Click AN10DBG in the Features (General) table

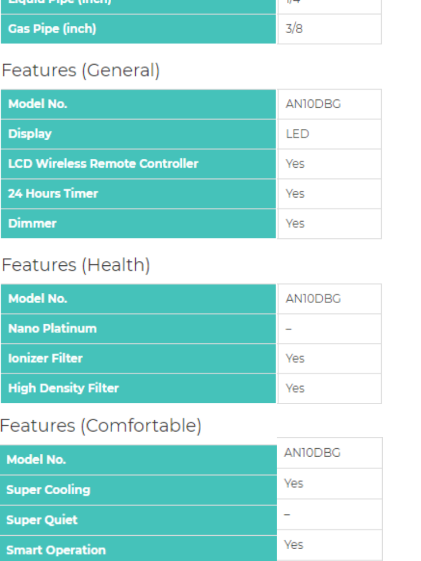coord(313,104)
